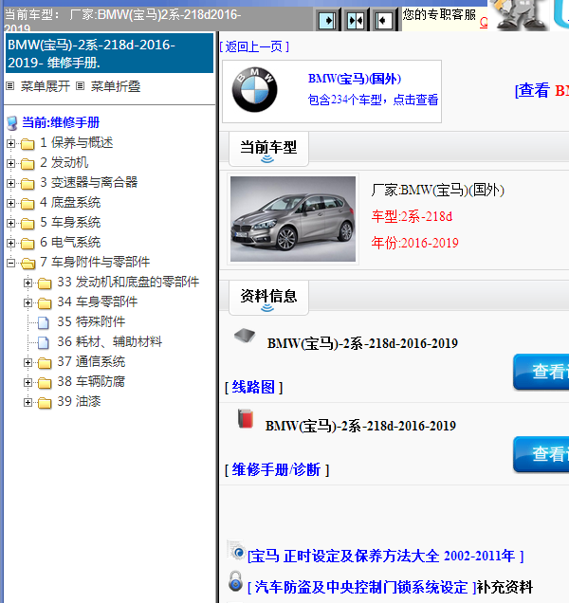Open the 线路图 link
The height and width of the screenshot is (603, 569).
tap(253, 387)
